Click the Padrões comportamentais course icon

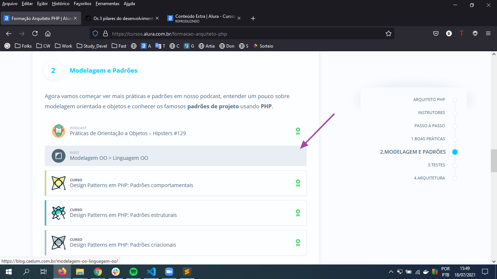coord(59,183)
